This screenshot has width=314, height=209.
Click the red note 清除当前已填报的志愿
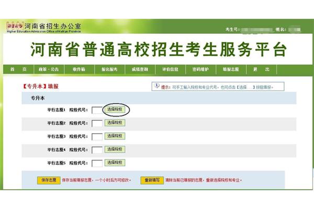point(184,180)
